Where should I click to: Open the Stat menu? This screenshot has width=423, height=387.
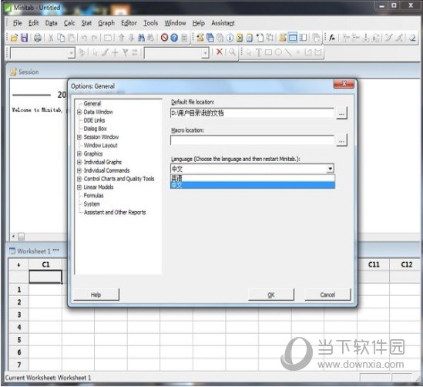[x=86, y=23]
